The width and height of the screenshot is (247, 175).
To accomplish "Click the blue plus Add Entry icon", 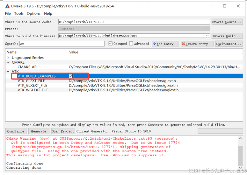I will 154,44.
